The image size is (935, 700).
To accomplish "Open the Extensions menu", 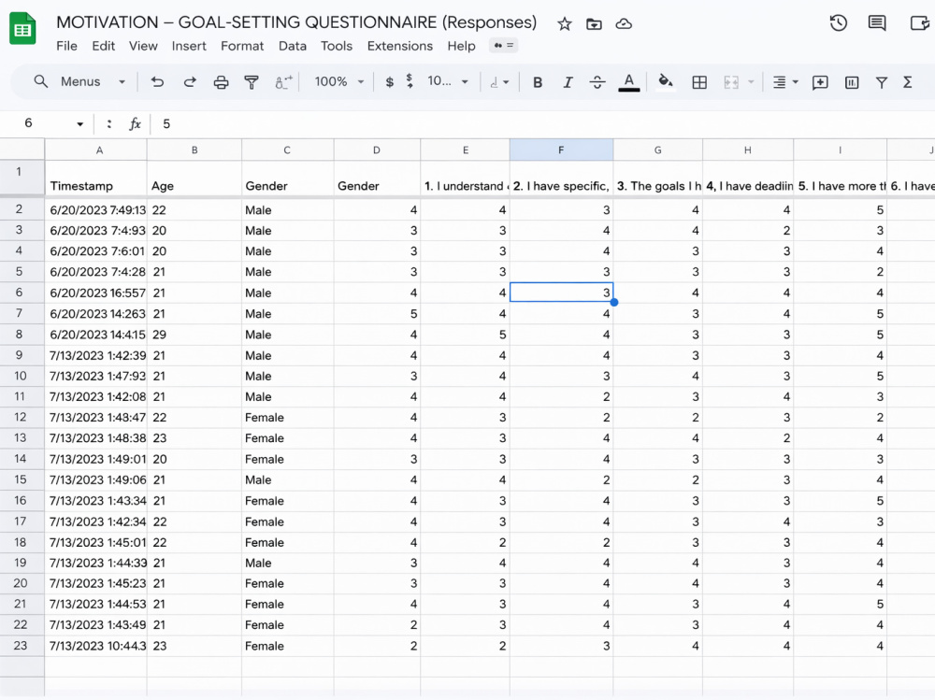I will tap(399, 46).
